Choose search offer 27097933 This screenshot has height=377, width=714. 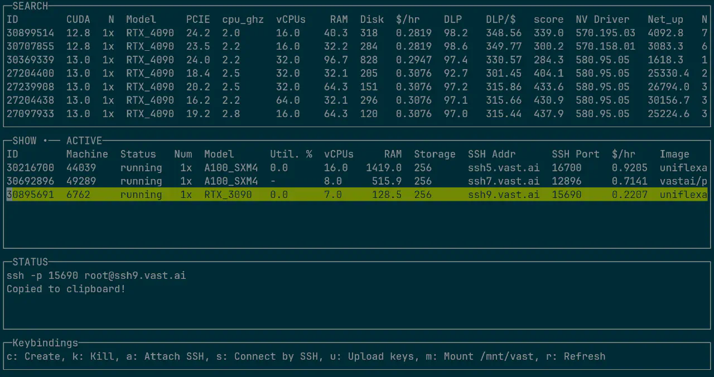[x=30, y=113]
